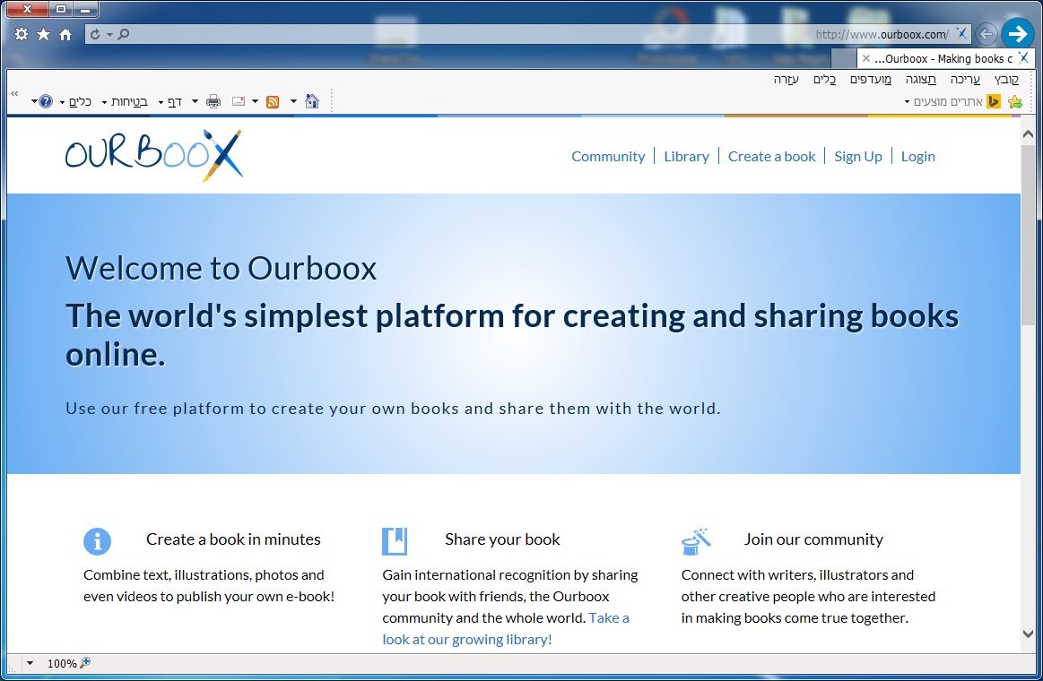The image size is (1043, 681).
Task: Click the Ourboox site icon in address bar
Action: pos(961,34)
